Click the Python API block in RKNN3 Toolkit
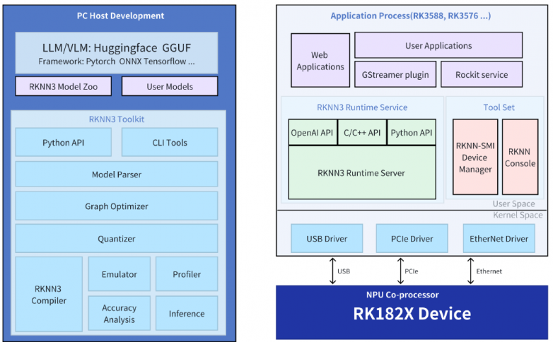The image size is (553, 342). 64,143
